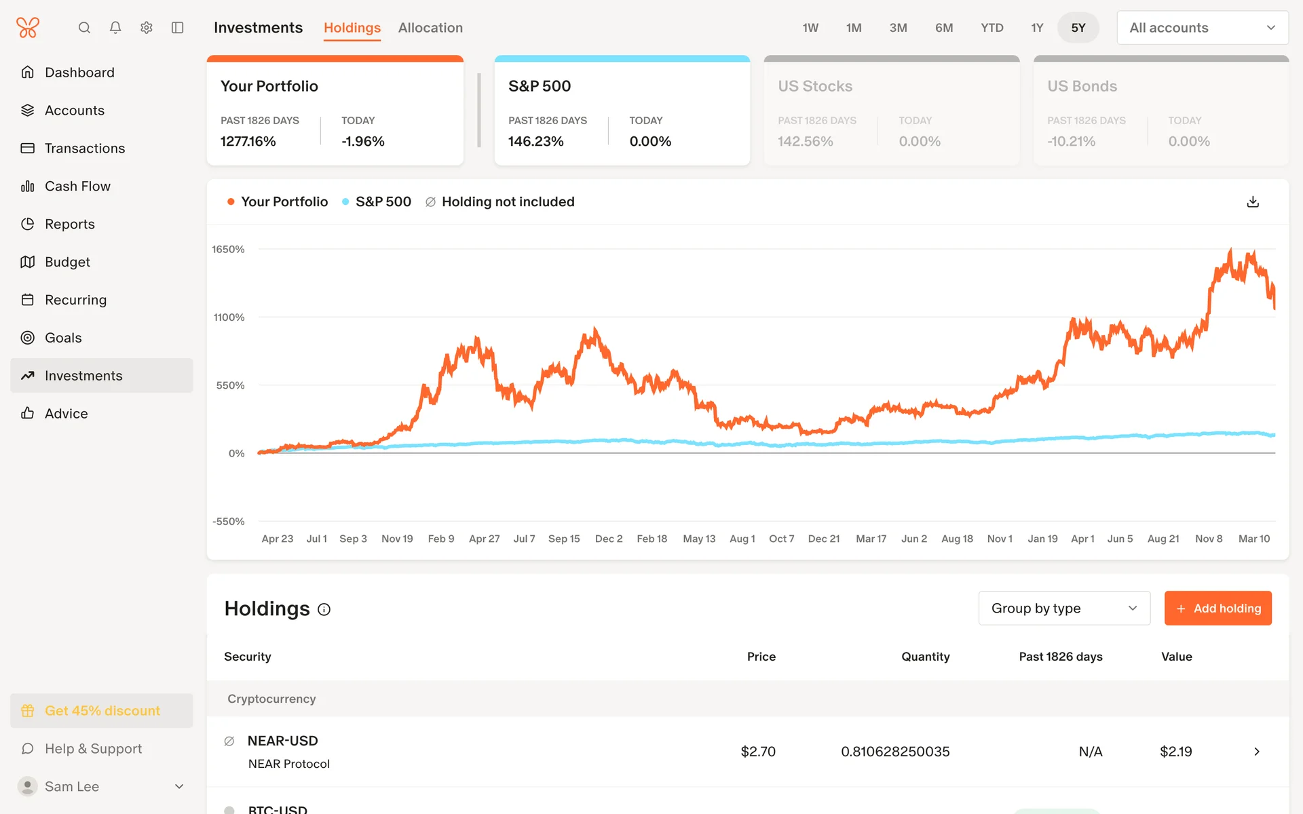Click the search magnifier icon
This screenshot has height=814, width=1303.
(x=84, y=28)
